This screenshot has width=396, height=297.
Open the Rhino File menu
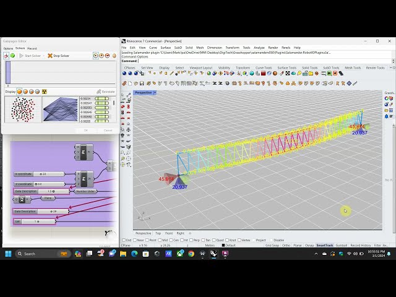pos(124,48)
